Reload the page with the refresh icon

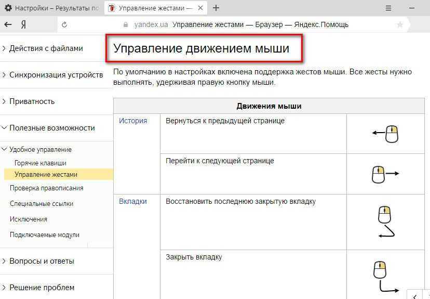click(x=64, y=24)
